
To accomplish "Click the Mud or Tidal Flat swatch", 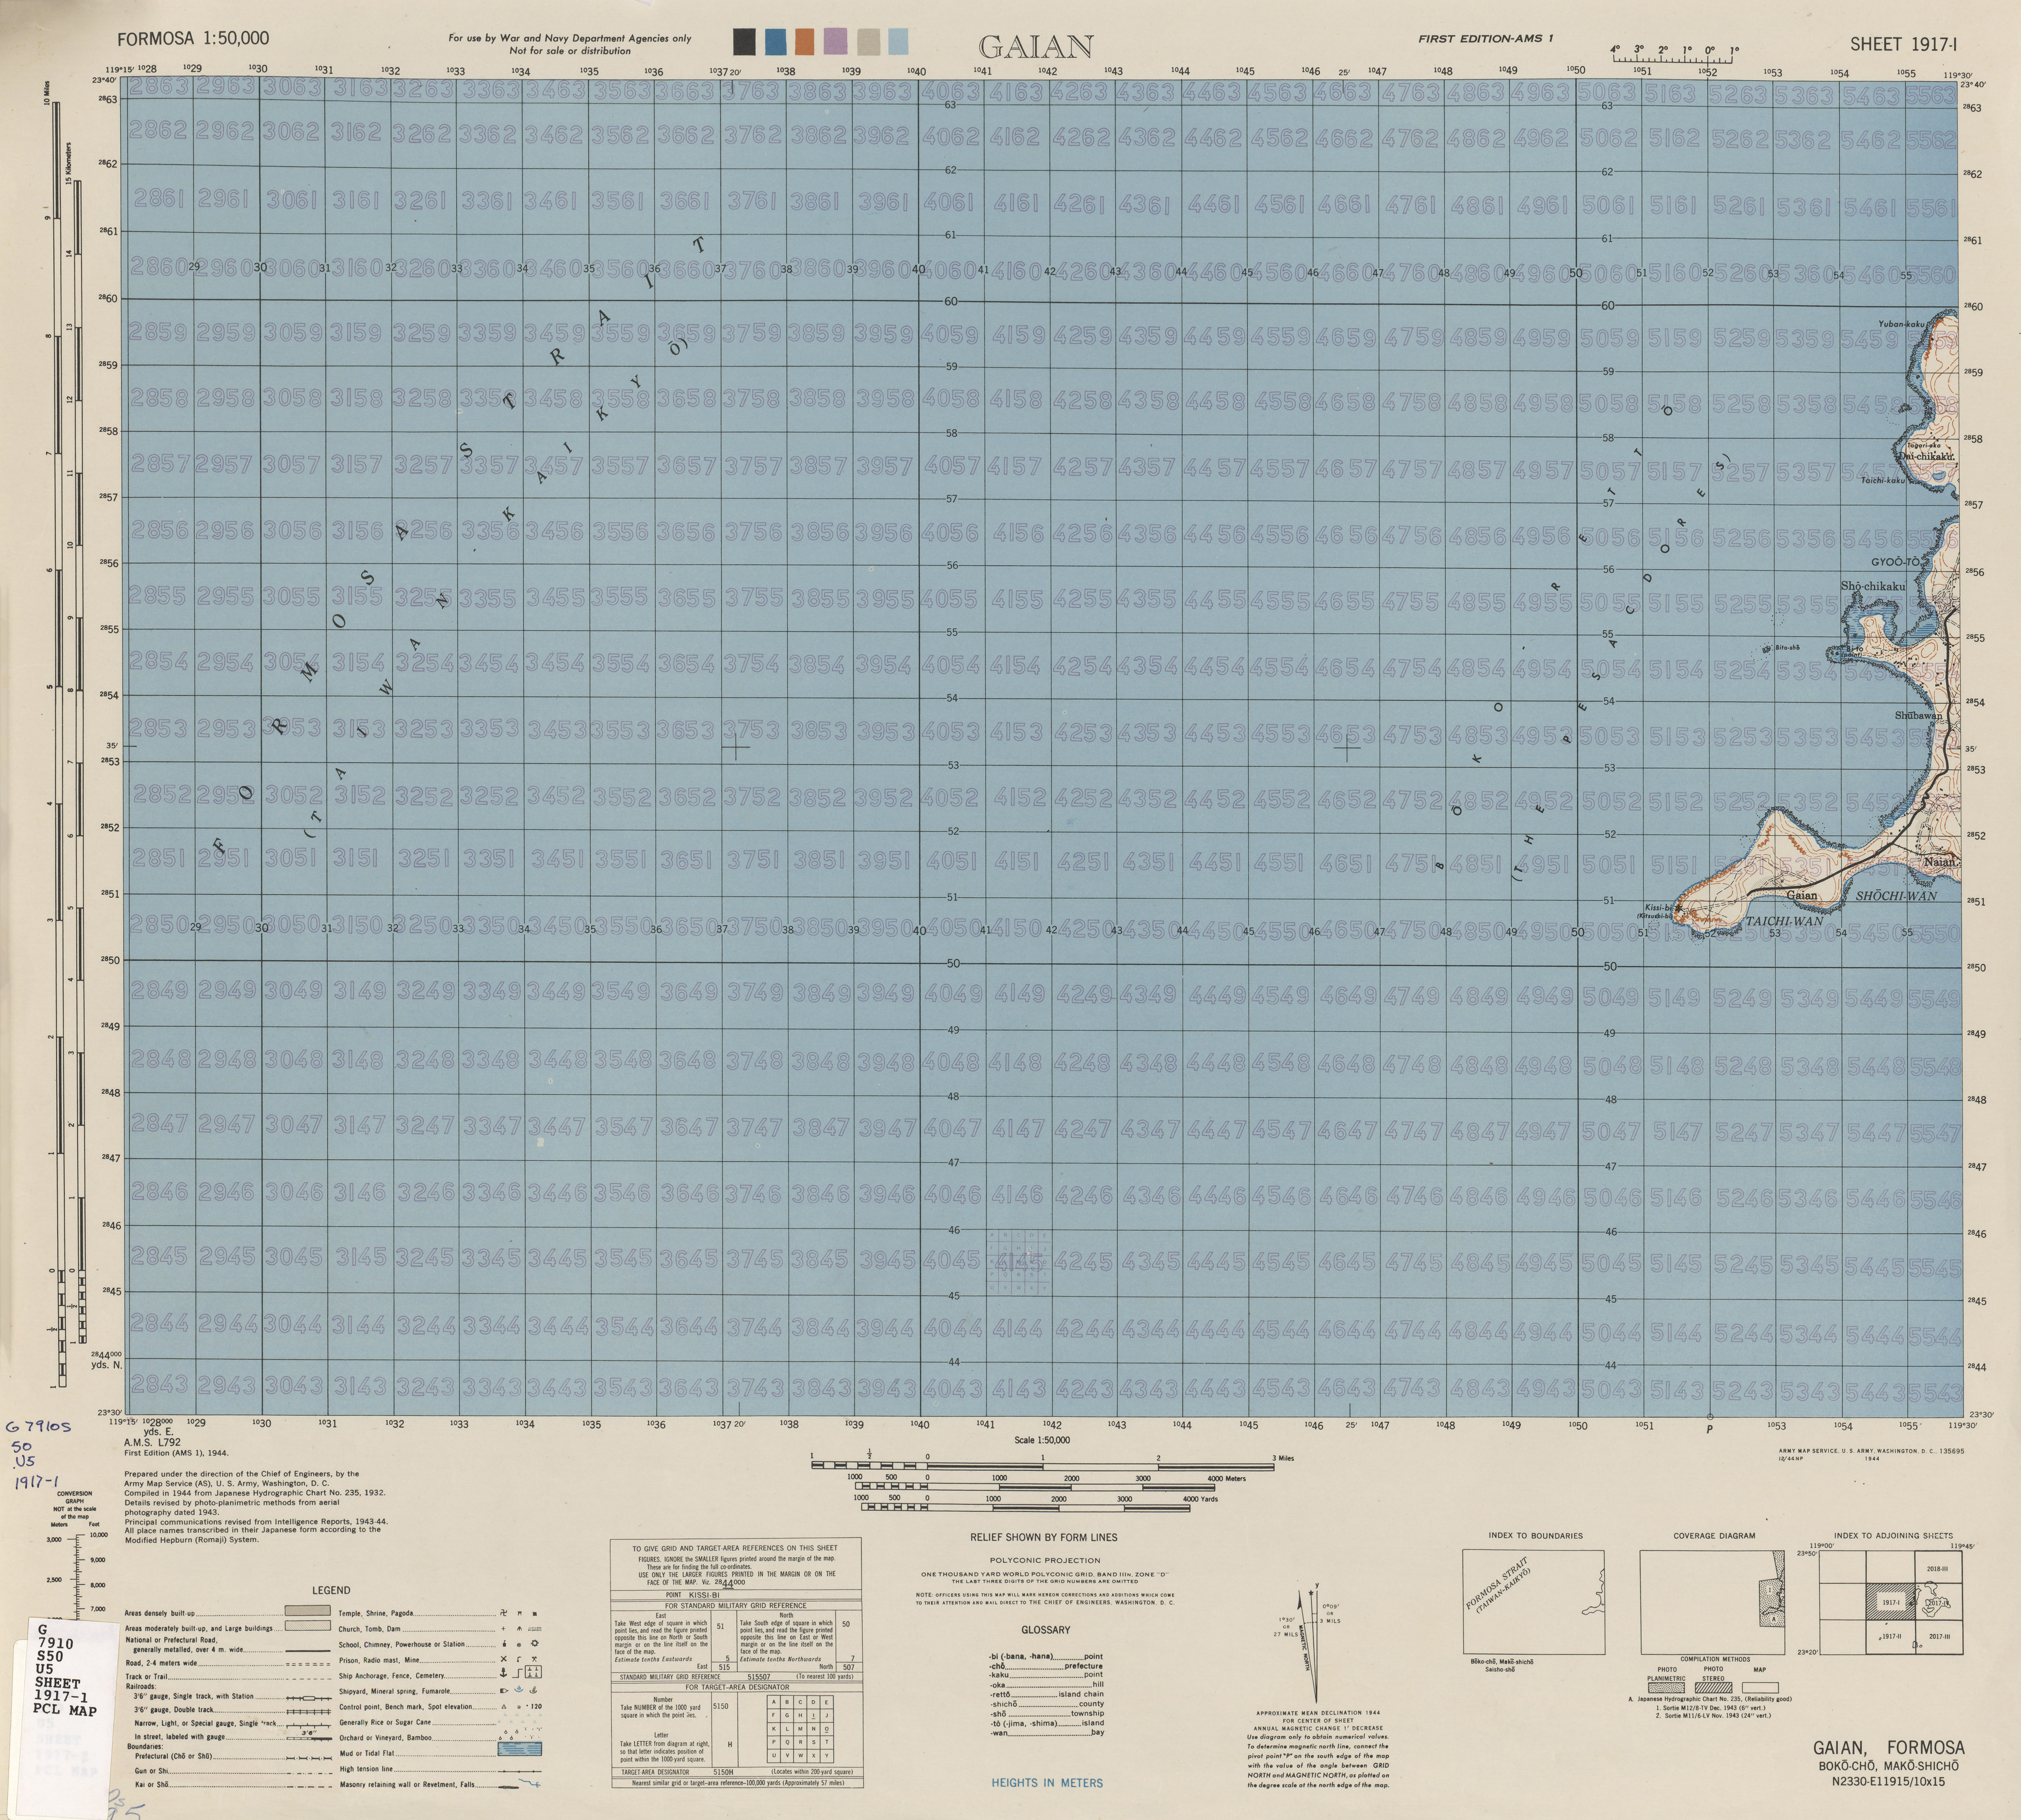I will tap(519, 1749).
